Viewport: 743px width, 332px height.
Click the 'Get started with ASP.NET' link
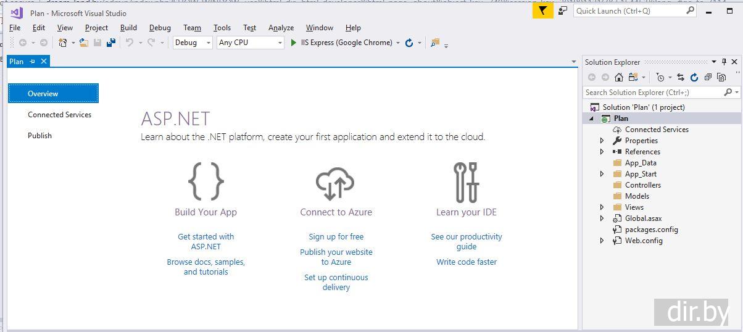(205, 241)
